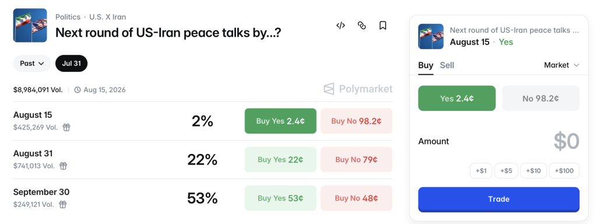The height and width of the screenshot is (224, 597).
Task: Click the embed code icon
Action: [340, 26]
